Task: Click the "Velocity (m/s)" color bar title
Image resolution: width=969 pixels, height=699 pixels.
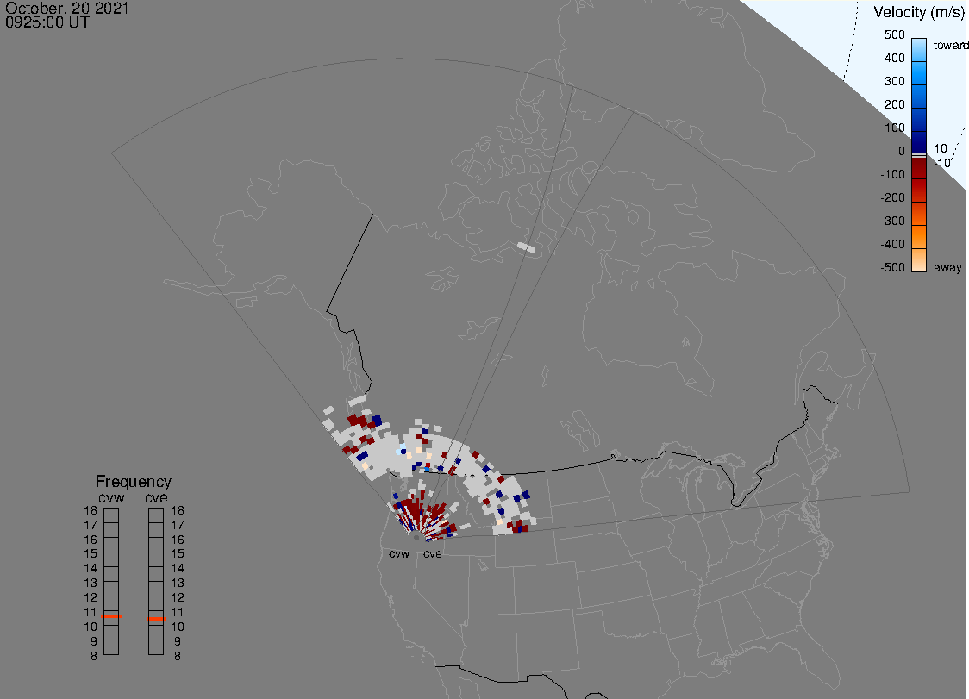Action: coord(917,12)
